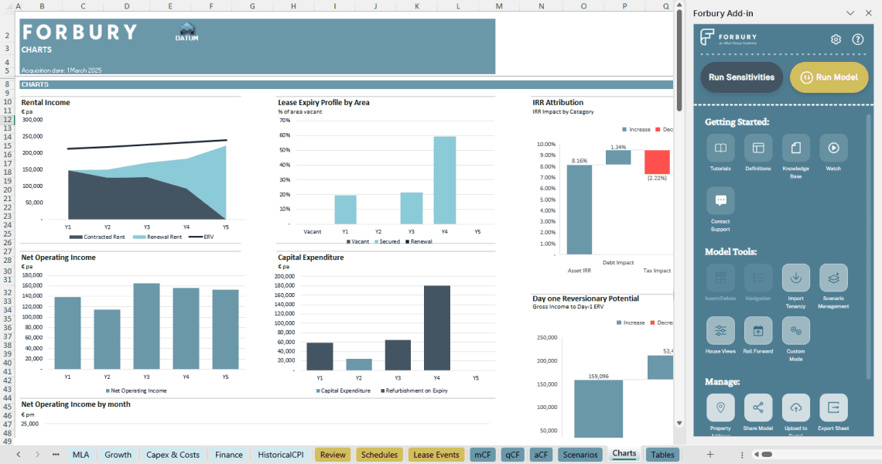Show hidden sheet tabs via ellipsis
The width and height of the screenshot is (882, 464).
click(56, 455)
